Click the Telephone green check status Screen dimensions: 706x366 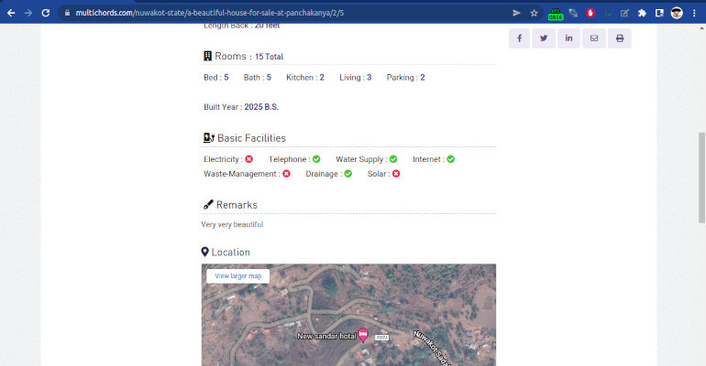[x=316, y=159]
